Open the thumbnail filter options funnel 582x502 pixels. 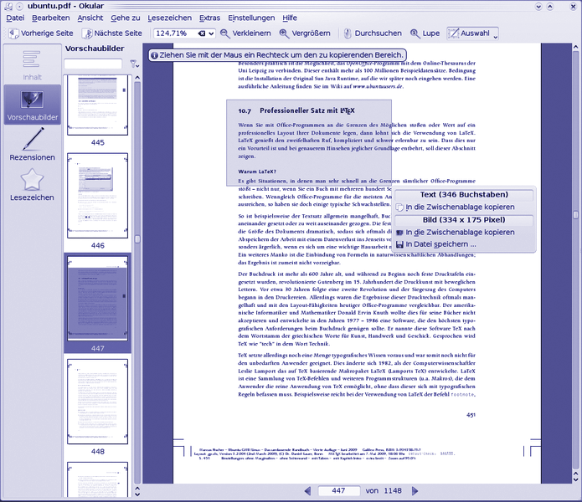tap(133, 64)
